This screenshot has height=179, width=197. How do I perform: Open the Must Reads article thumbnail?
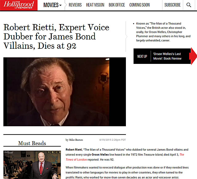click(32, 165)
